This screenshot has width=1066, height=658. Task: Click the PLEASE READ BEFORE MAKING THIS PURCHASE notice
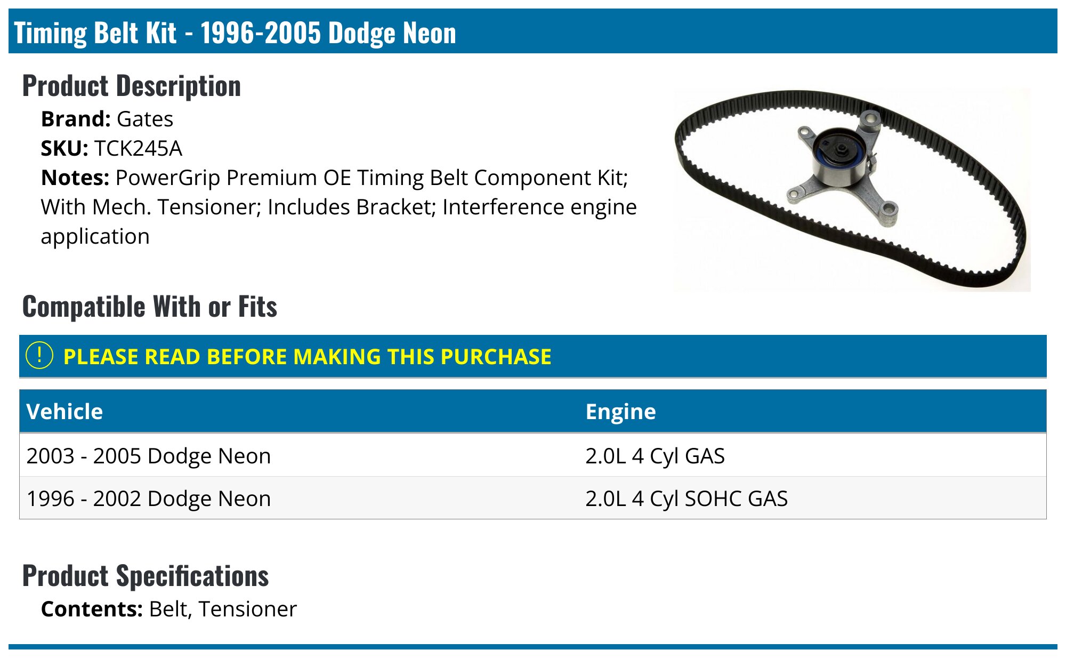coord(307,357)
